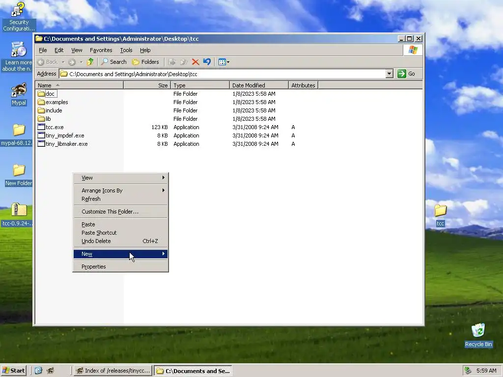503x377 pixels.
Task: Click the blue Undo arrow icon
Action: [207, 62]
